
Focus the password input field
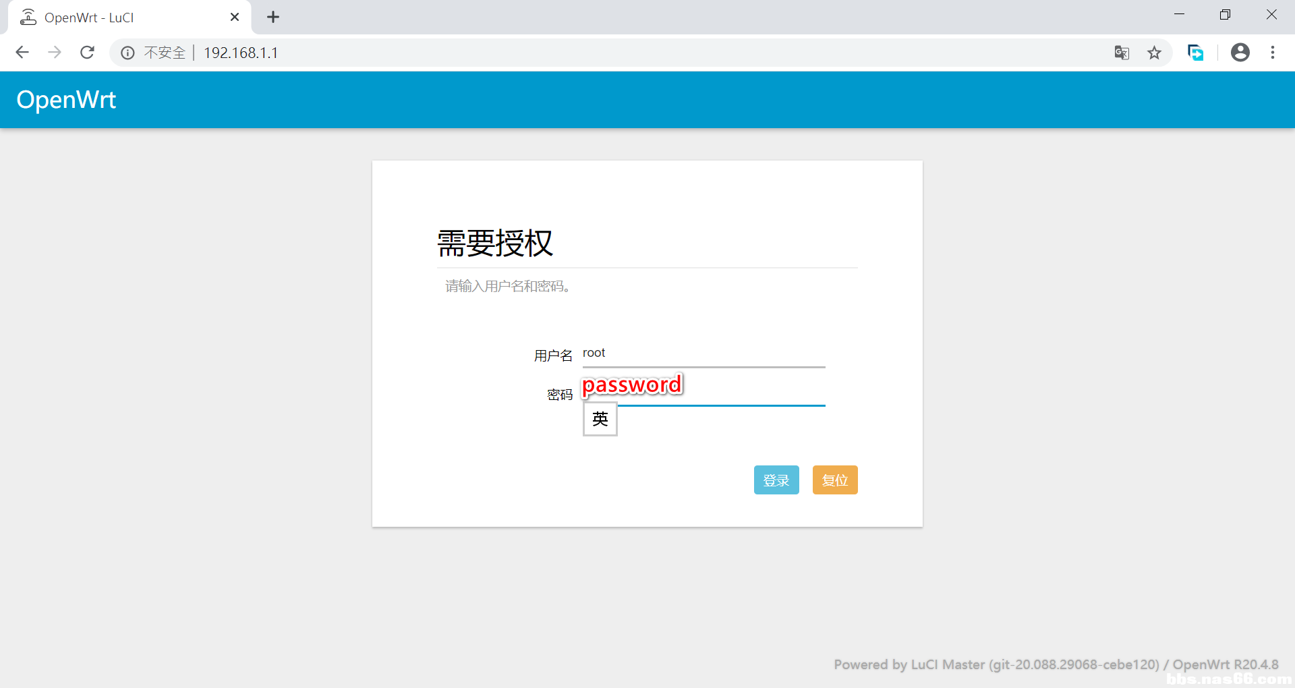(703, 392)
